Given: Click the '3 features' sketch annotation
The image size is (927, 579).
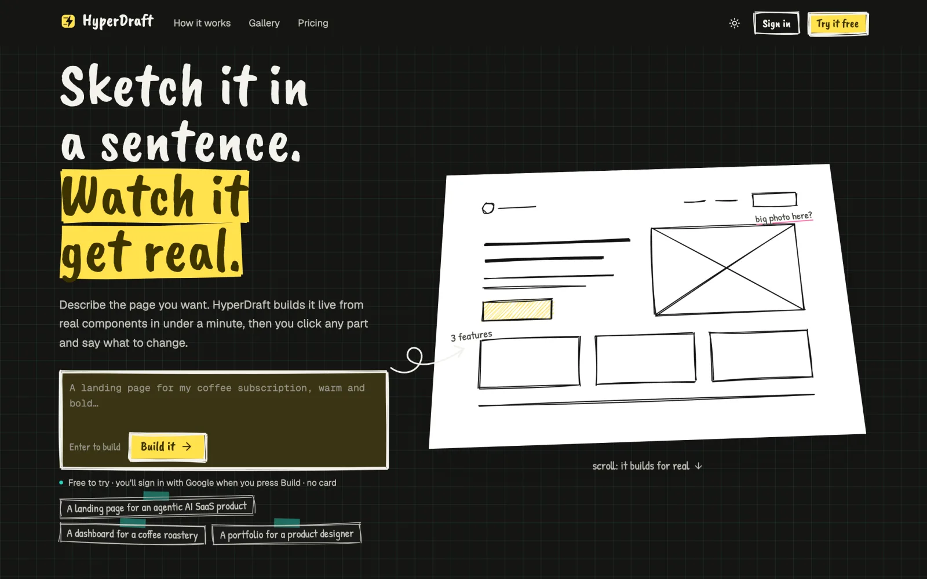Looking at the screenshot, I should pos(471,336).
